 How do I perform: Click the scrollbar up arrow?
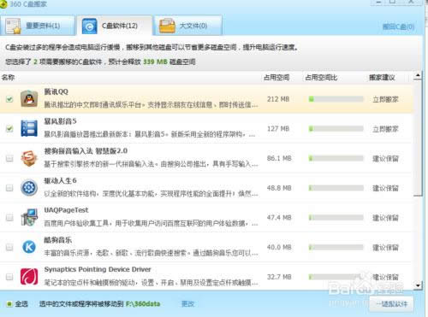pyautogui.click(x=418, y=75)
